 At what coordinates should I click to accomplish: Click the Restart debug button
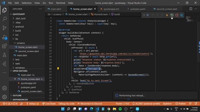pyautogui.click(x=172, y=15)
